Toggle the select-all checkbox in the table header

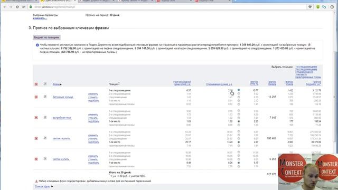point(45,83)
